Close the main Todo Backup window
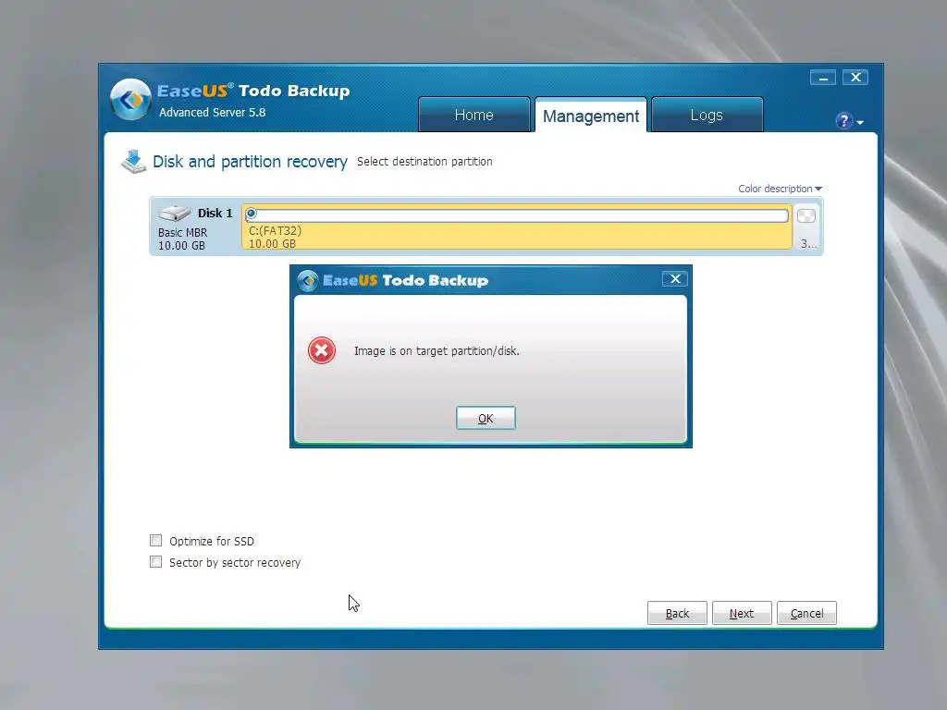Viewport: 947px width, 710px height. (855, 78)
